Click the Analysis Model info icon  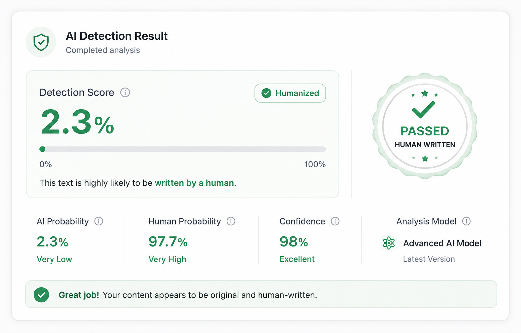[x=467, y=221]
